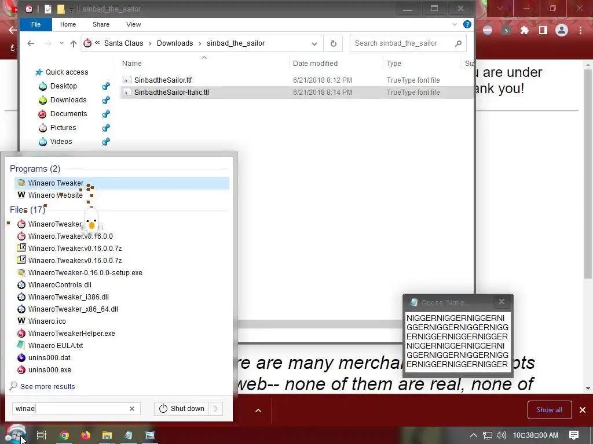The image size is (593, 444).
Task: Click Show all downloads button
Action: [x=550, y=410]
